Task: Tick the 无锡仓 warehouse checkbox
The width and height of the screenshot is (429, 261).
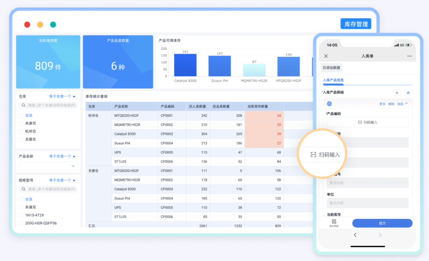Action: (x=21, y=139)
